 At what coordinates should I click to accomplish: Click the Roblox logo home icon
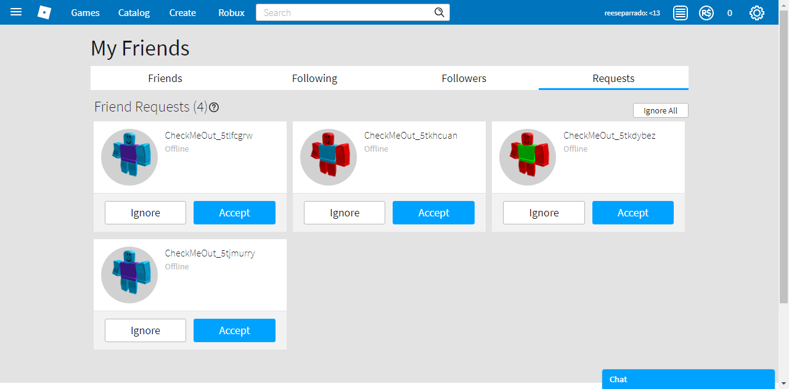pos(44,12)
